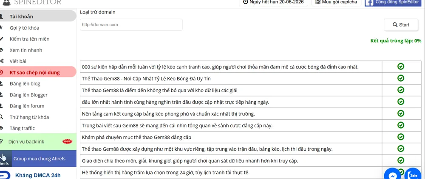Open the Tài khoản sidebar item
The width and height of the screenshot is (425, 179).
(x=38, y=16)
